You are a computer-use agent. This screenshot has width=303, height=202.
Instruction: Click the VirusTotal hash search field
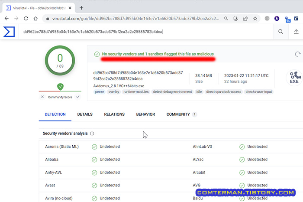point(146,32)
